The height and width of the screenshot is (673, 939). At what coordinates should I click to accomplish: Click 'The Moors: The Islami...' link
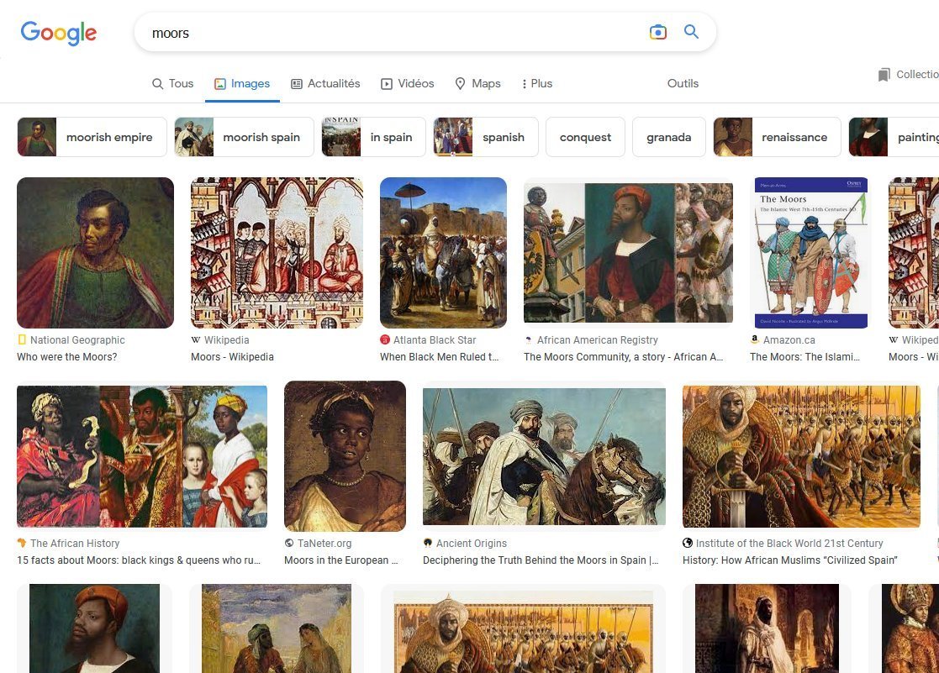coord(804,357)
